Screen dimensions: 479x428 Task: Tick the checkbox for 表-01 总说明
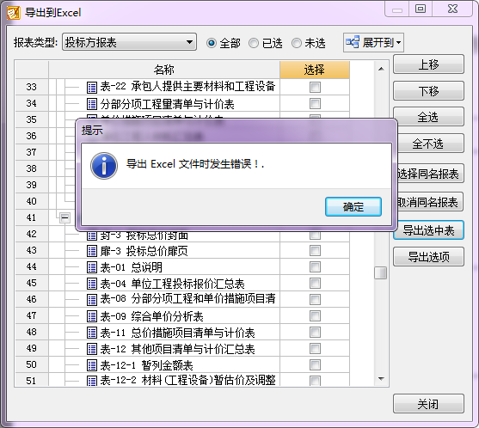point(315,267)
